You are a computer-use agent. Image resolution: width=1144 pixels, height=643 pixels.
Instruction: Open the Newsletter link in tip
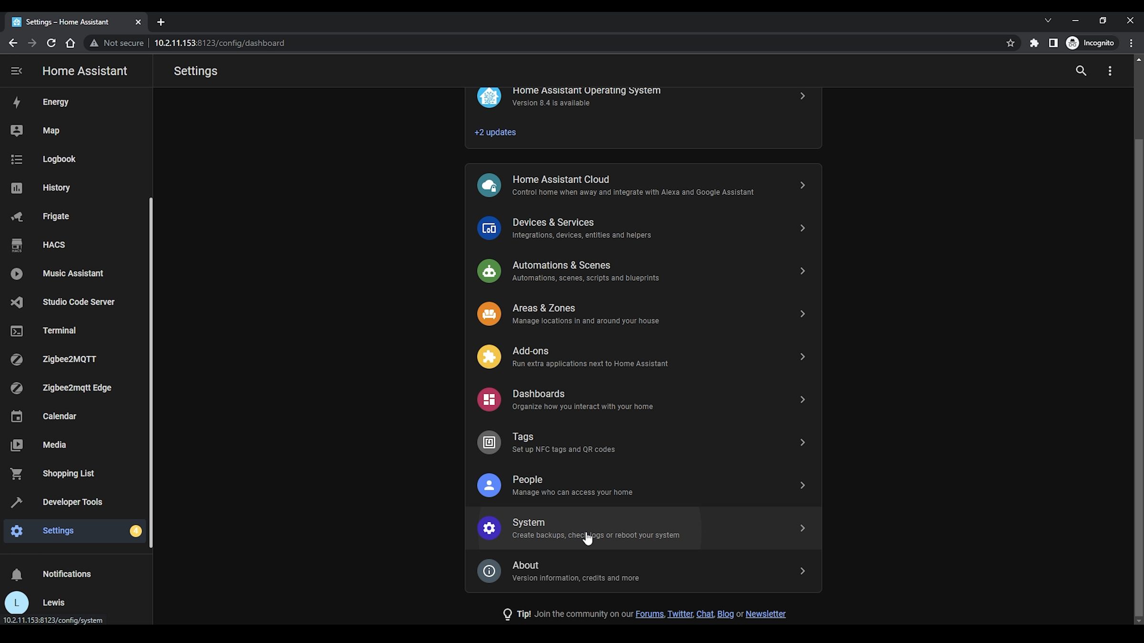coord(765,614)
